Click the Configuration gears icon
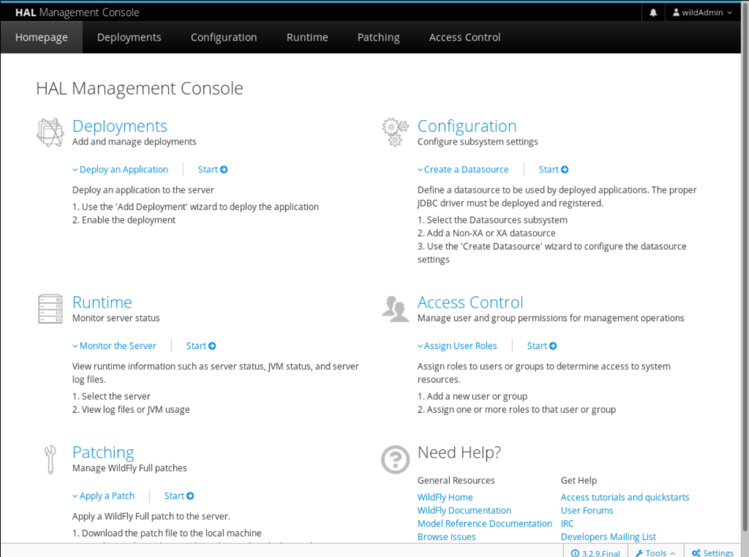Screen dimensions: 749x557 pos(395,132)
